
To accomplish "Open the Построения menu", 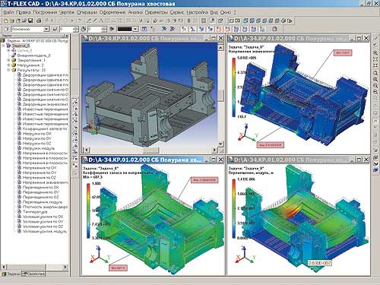I will click(45, 12).
